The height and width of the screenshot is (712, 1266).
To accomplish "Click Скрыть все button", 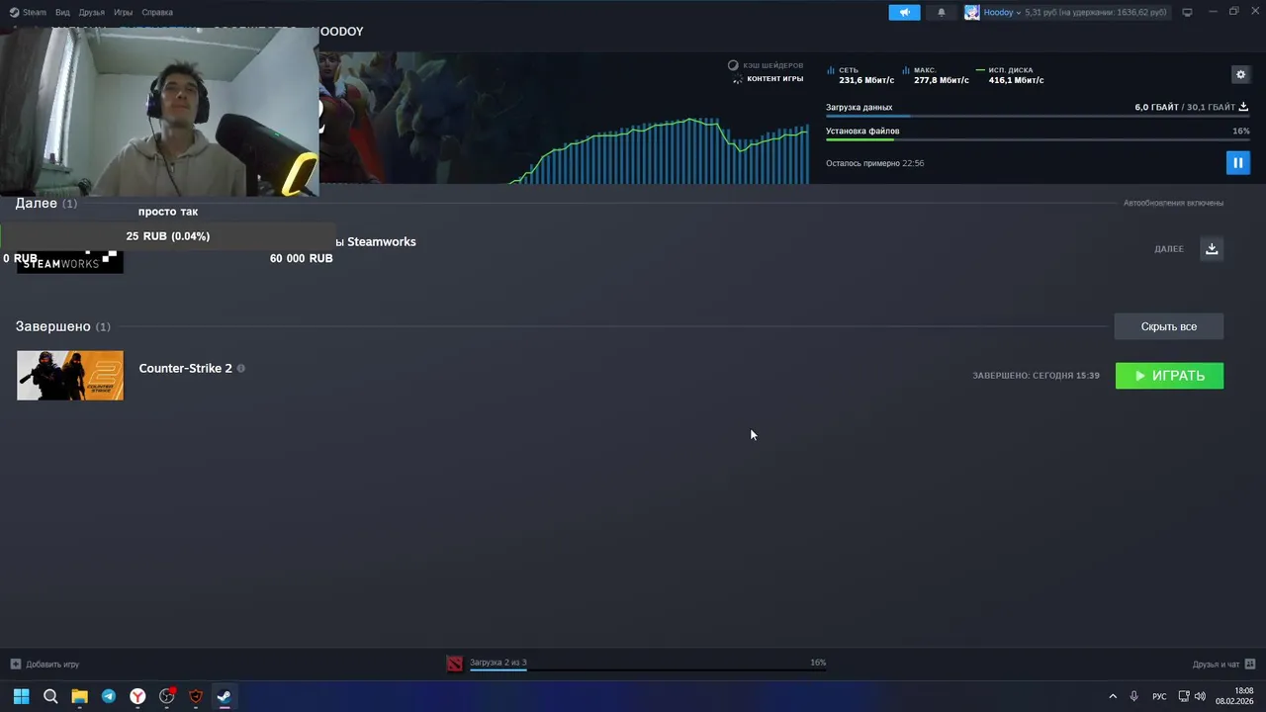I will [x=1169, y=326].
